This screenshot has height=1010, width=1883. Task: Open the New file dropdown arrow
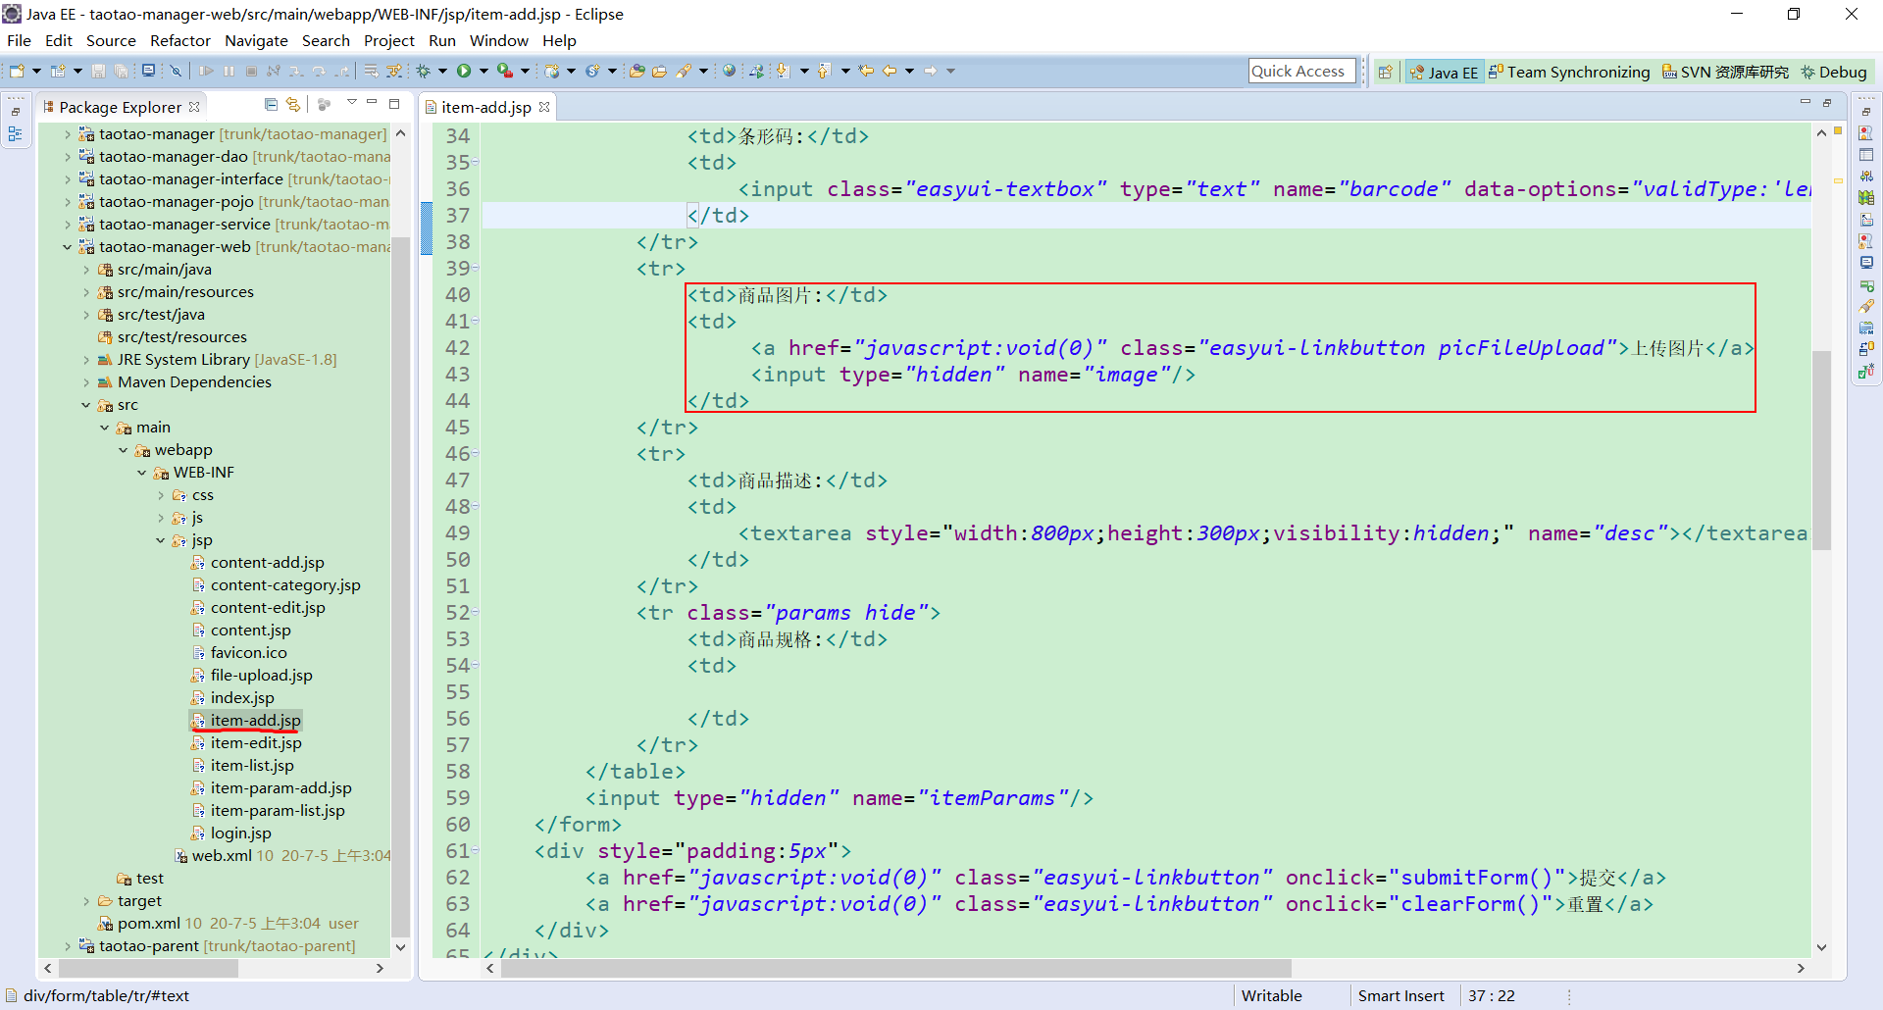[x=36, y=71]
